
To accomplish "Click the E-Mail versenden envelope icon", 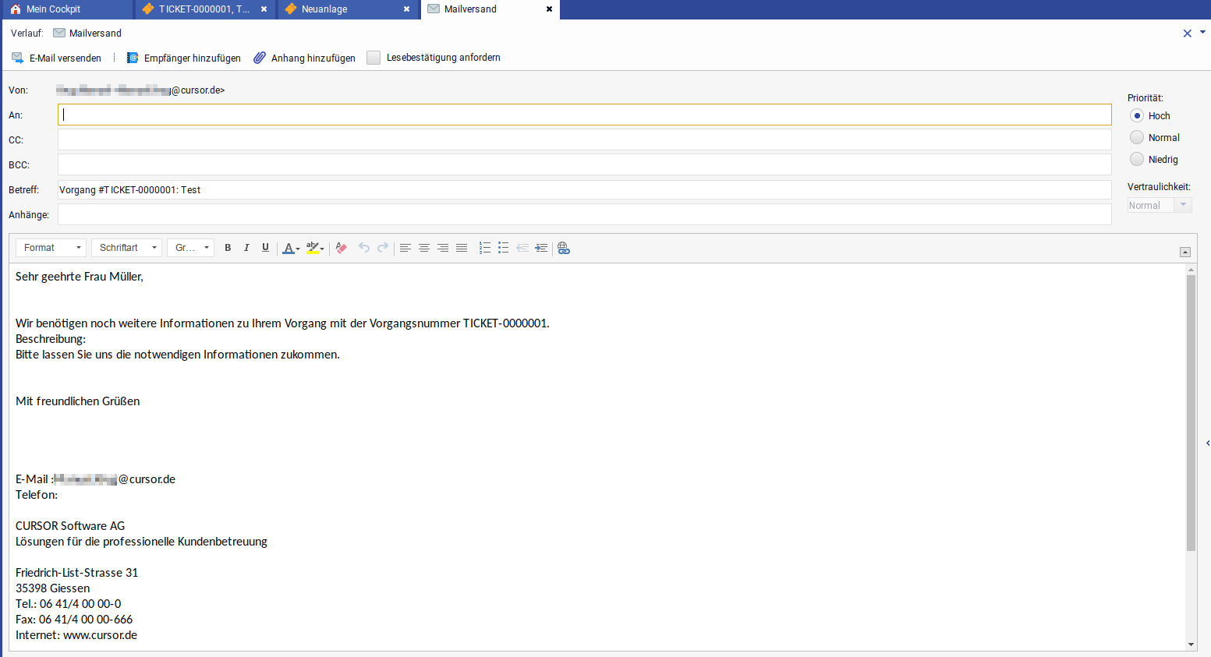I will [17, 58].
